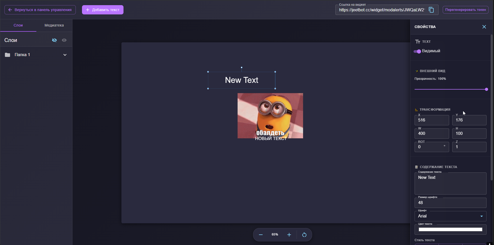The height and width of the screenshot is (245, 494).
Task: Switch to the Медиатека tab
Action: point(54,25)
